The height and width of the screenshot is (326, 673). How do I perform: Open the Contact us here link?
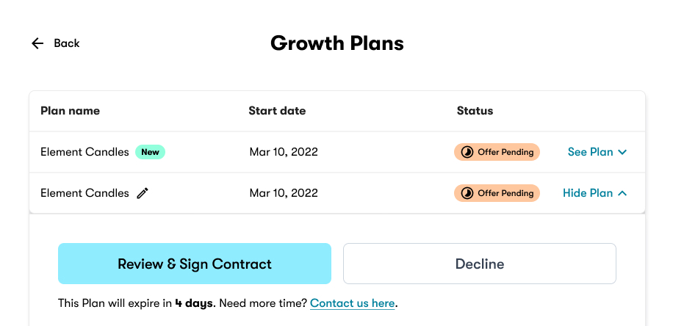point(353,303)
